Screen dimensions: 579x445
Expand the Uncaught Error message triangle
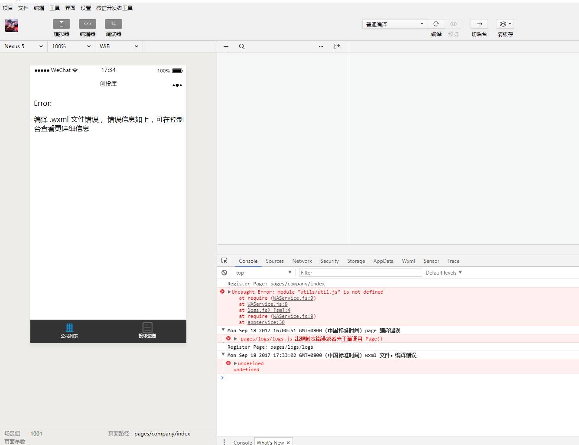pos(229,292)
